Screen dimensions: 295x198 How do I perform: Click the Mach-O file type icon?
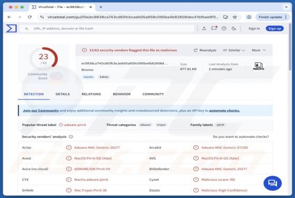259,66
